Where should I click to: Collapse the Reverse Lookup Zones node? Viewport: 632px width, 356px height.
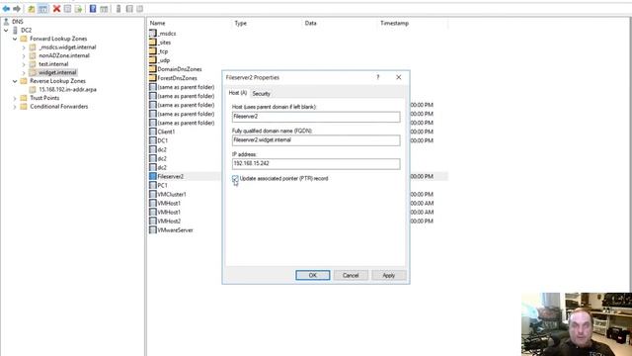pyautogui.click(x=15, y=81)
